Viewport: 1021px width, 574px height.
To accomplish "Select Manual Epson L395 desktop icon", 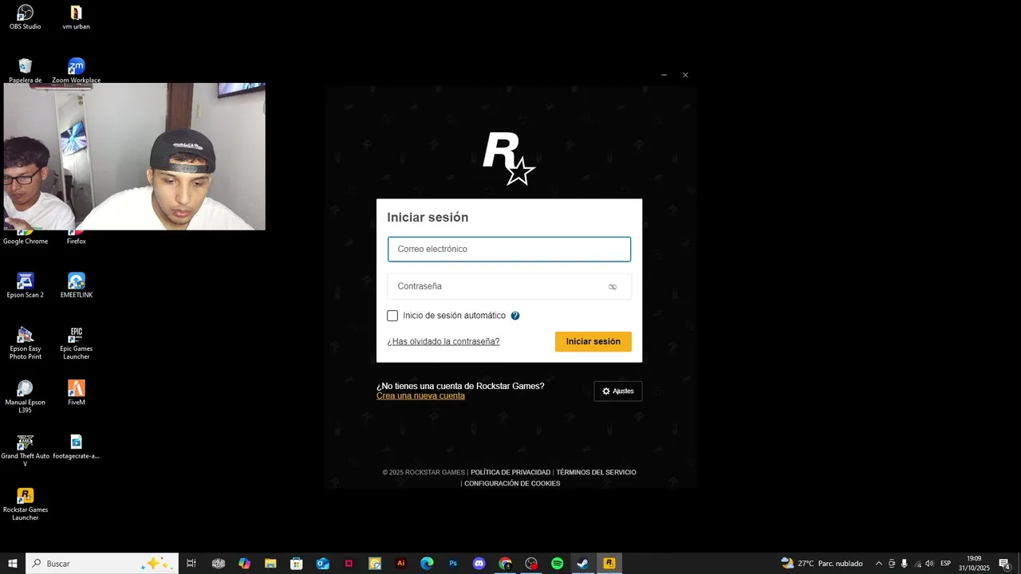I will [x=26, y=396].
